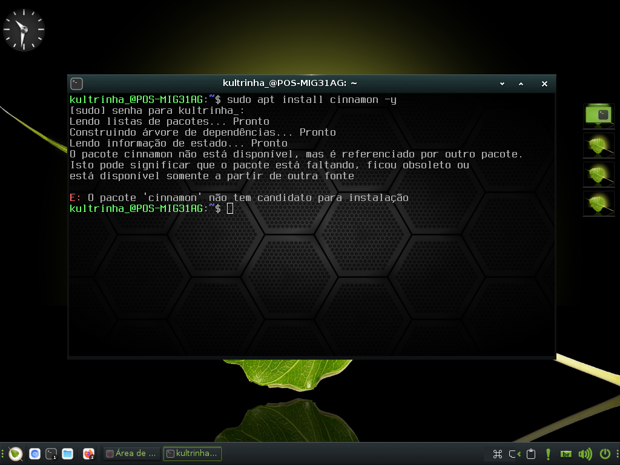Click the terminal cursor at last prompt
Screen dimensions: 620x465
coord(230,209)
